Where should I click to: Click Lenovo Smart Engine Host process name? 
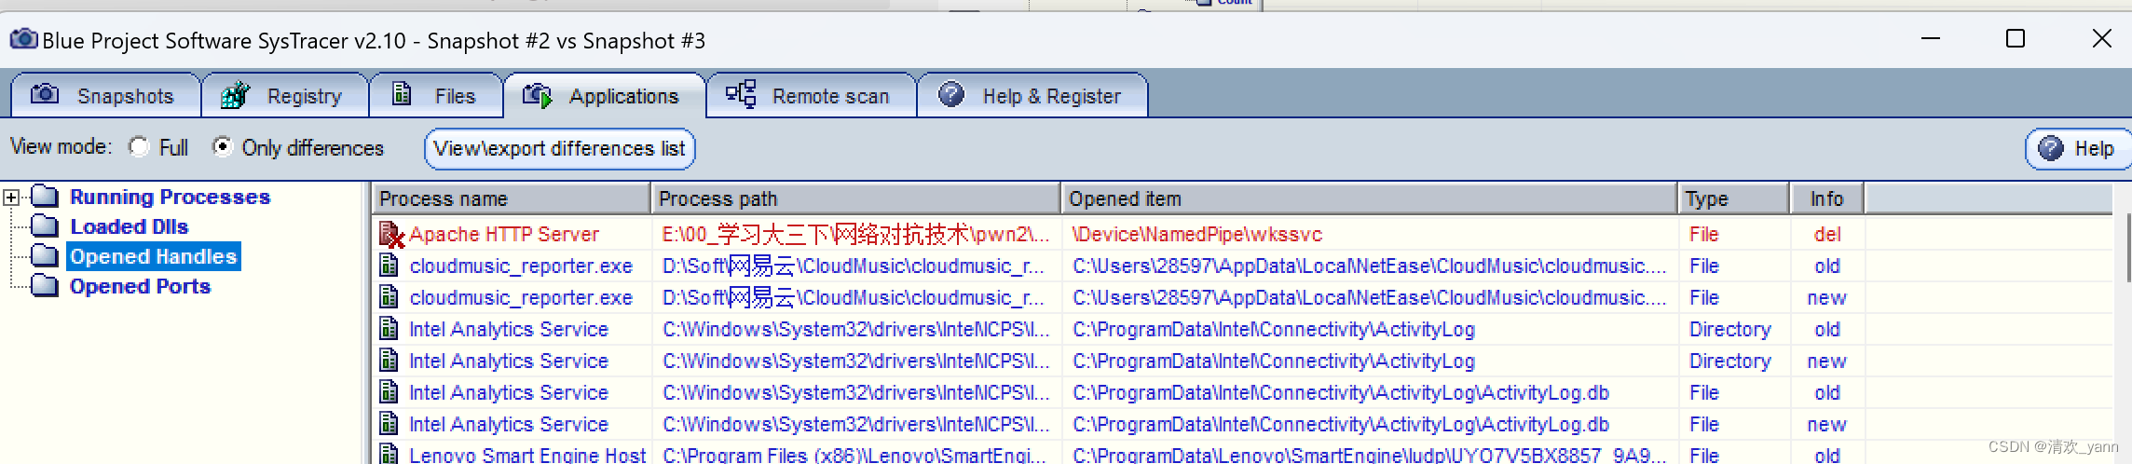tap(527, 455)
